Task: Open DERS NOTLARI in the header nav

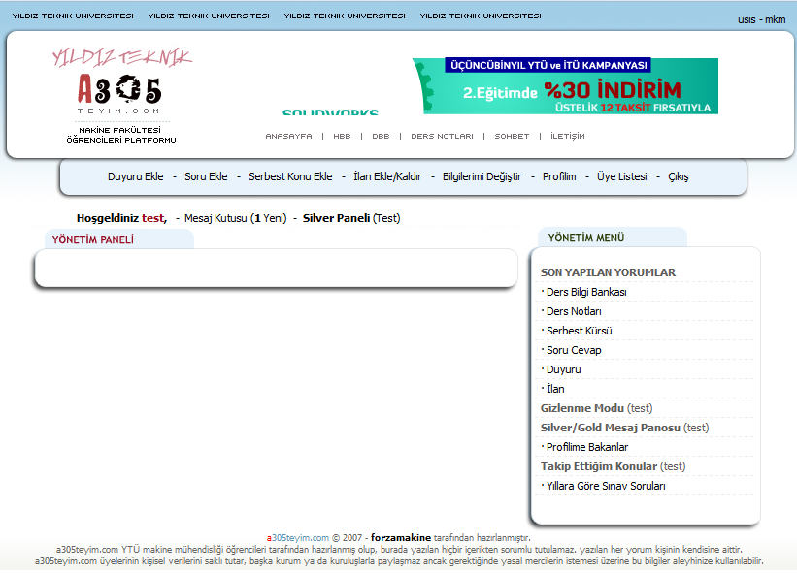Action: [442, 136]
